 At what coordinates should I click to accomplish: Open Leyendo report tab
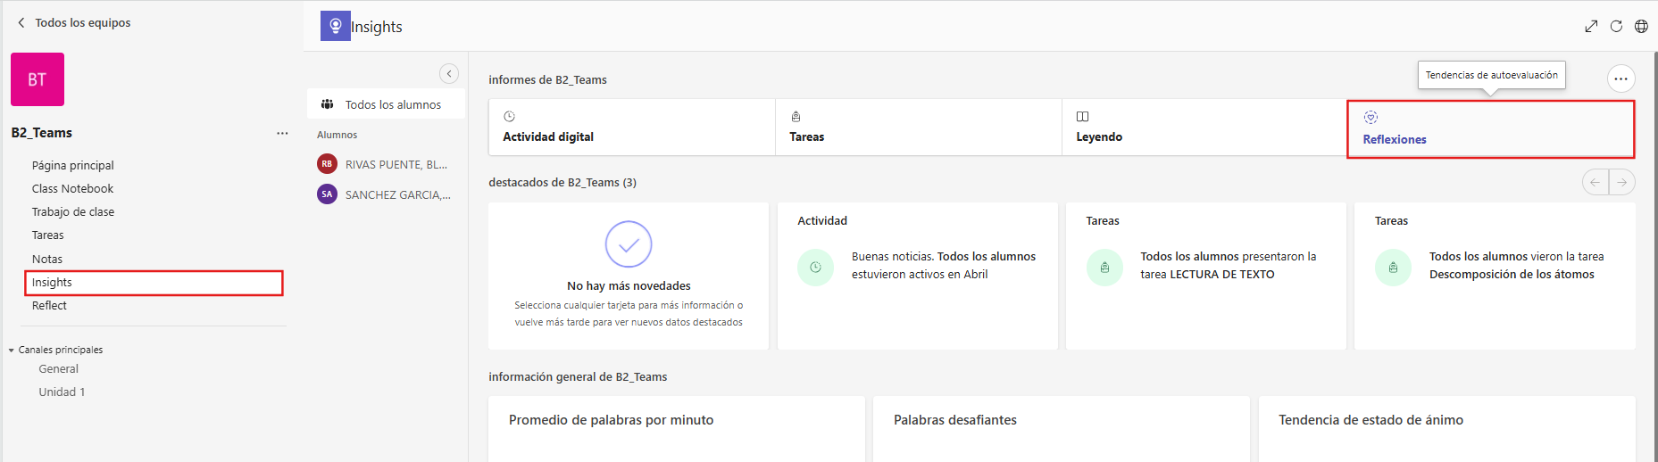1204,128
